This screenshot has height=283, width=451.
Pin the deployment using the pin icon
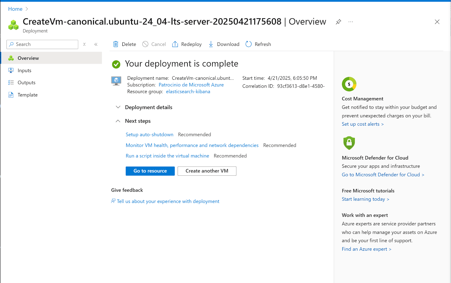click(338, 22)
